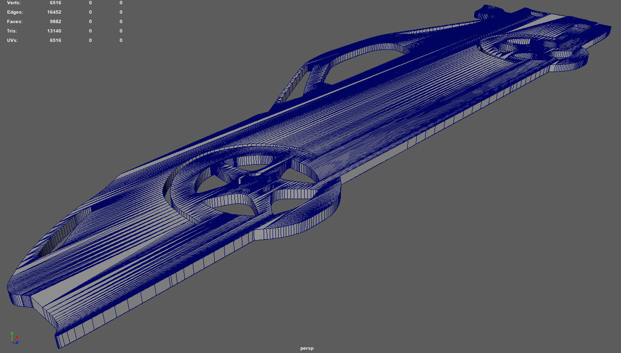Image resolution: width=621 pixels, height=353 pixels.
Task: Select the Edges label in the HUD
Action: [15, 12]
